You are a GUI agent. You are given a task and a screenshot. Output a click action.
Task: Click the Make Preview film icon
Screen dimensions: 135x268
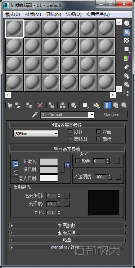click(127, 67)
